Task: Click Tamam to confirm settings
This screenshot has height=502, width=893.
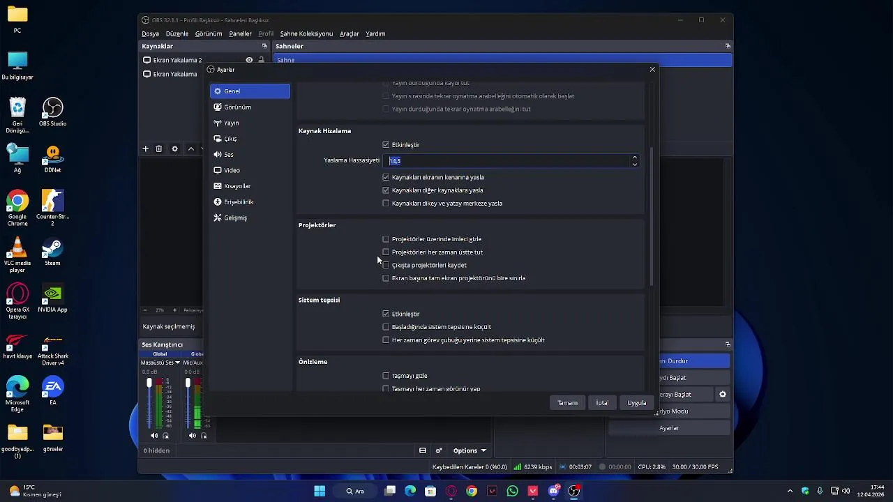Action: 567,403
